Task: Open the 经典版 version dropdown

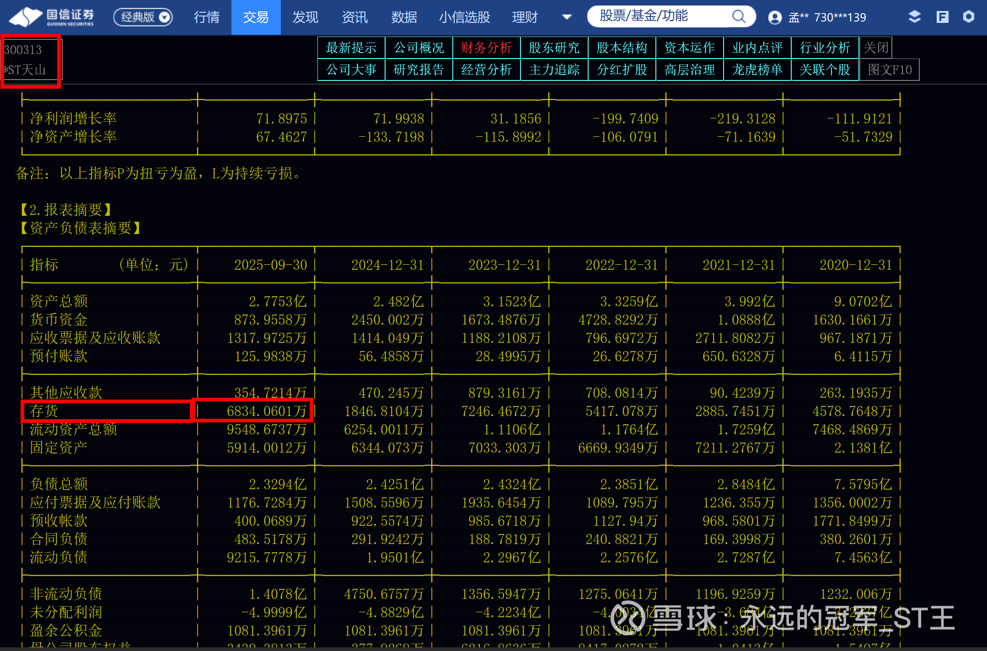Action: pos(143,17)
